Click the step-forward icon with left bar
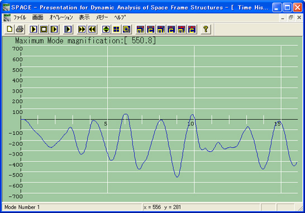 68,30
